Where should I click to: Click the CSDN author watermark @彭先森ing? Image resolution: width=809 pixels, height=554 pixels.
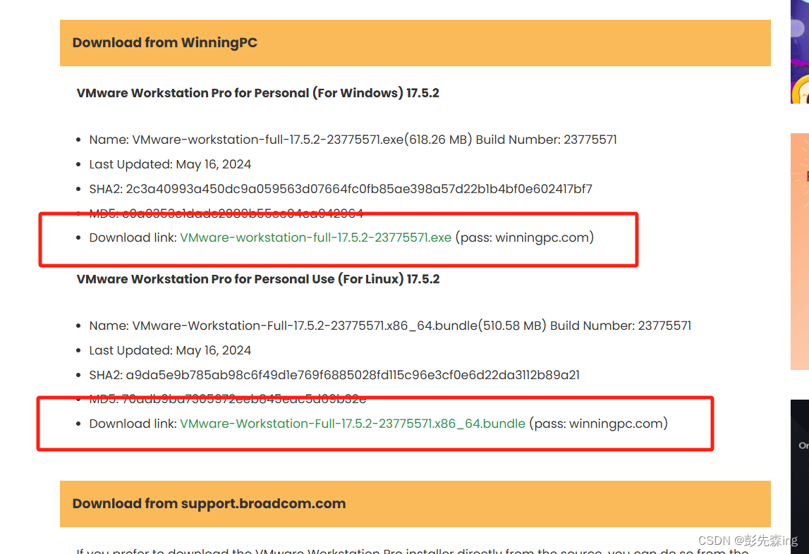pyautogui.click(x=748, y=540)
